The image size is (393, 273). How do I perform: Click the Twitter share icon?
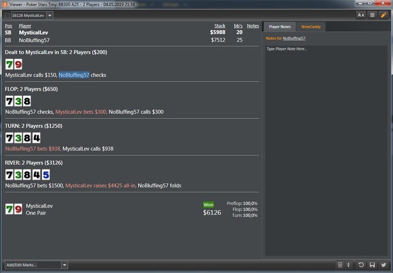(x=383, y=265)
